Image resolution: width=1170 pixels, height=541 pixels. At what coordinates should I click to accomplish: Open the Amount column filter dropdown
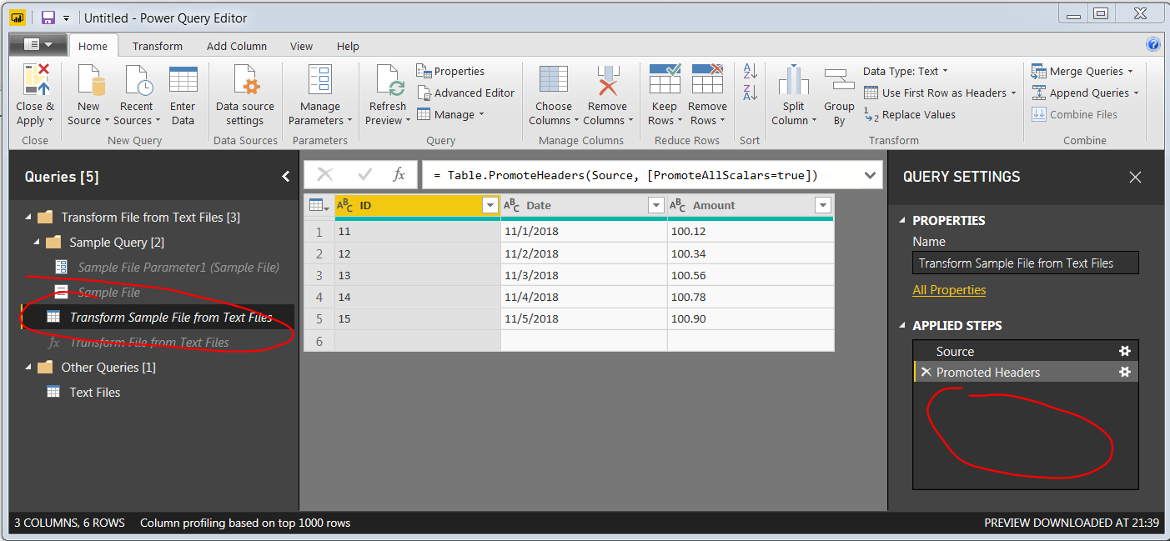[823, 206]
